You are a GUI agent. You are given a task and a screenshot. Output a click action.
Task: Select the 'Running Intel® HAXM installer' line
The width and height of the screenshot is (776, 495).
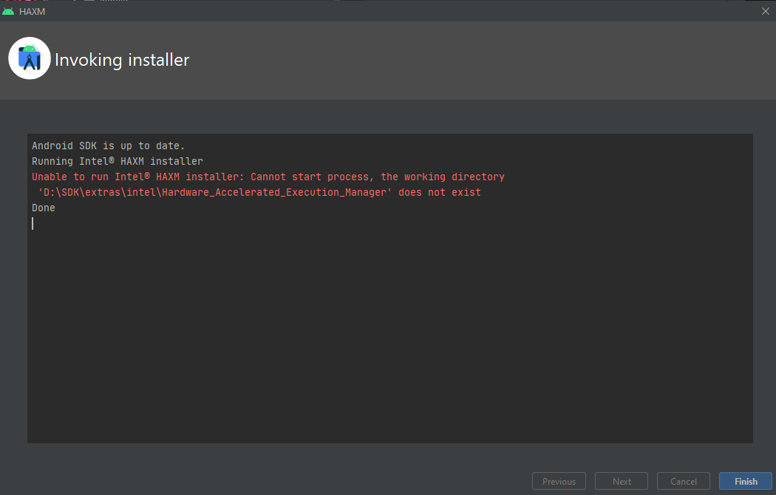coord(118,161)
